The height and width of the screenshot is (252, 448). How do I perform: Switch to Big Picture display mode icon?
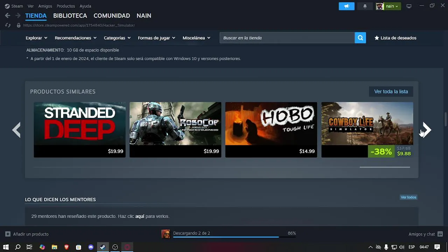tap(409, 6)
